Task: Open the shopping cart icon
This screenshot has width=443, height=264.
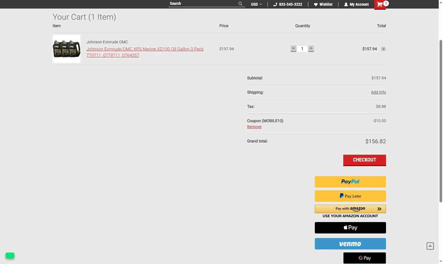Action: (380, 4)
